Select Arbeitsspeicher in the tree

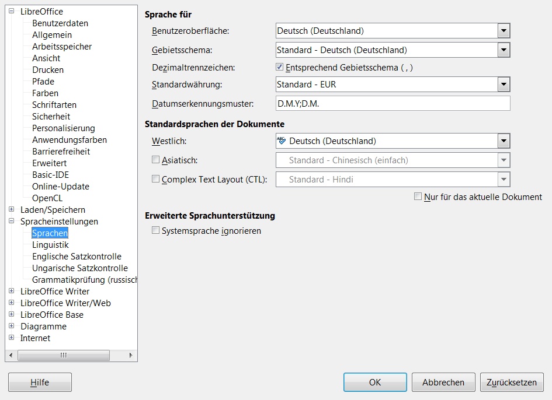click(x=61, y=47)
